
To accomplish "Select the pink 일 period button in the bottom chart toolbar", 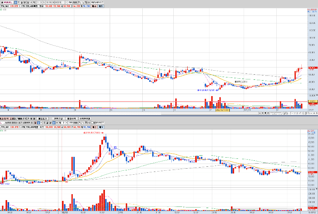I will pyautogui.click(x=35, y=123).
